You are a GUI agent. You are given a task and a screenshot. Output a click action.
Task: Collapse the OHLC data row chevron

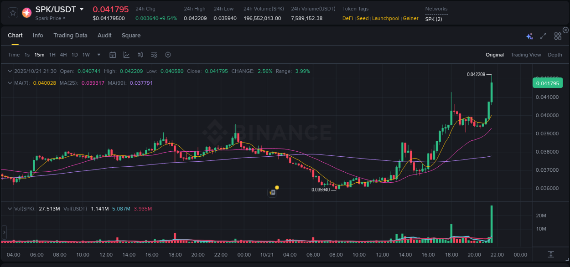[10, 71]
